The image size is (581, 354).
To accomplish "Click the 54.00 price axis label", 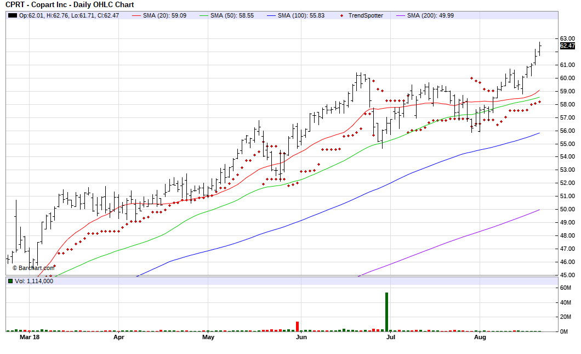I will tap(567, 156).
